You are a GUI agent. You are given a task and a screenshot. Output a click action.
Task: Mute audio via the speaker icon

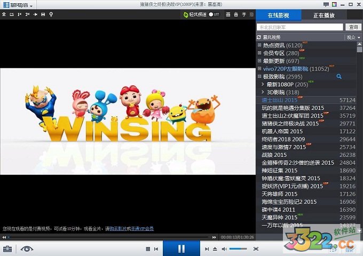pyautogui.click(x=224, y=249)
